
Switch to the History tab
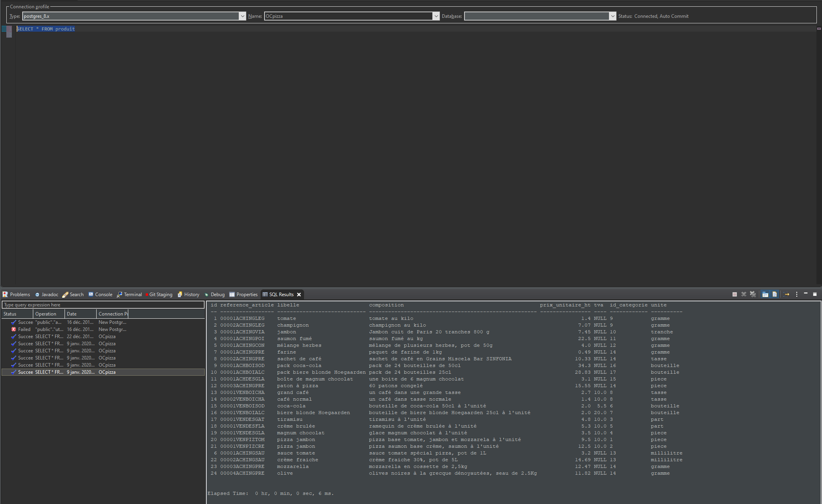(191, 295)
